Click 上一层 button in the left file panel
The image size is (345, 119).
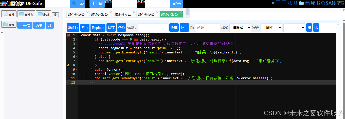click(25, 25)
